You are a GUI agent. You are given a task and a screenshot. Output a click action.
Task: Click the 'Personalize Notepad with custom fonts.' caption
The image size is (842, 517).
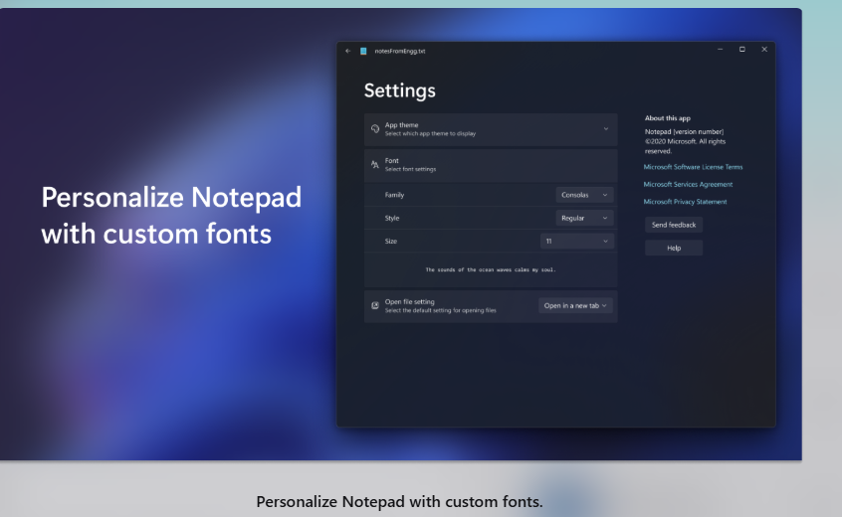click(x=399, y=501)
